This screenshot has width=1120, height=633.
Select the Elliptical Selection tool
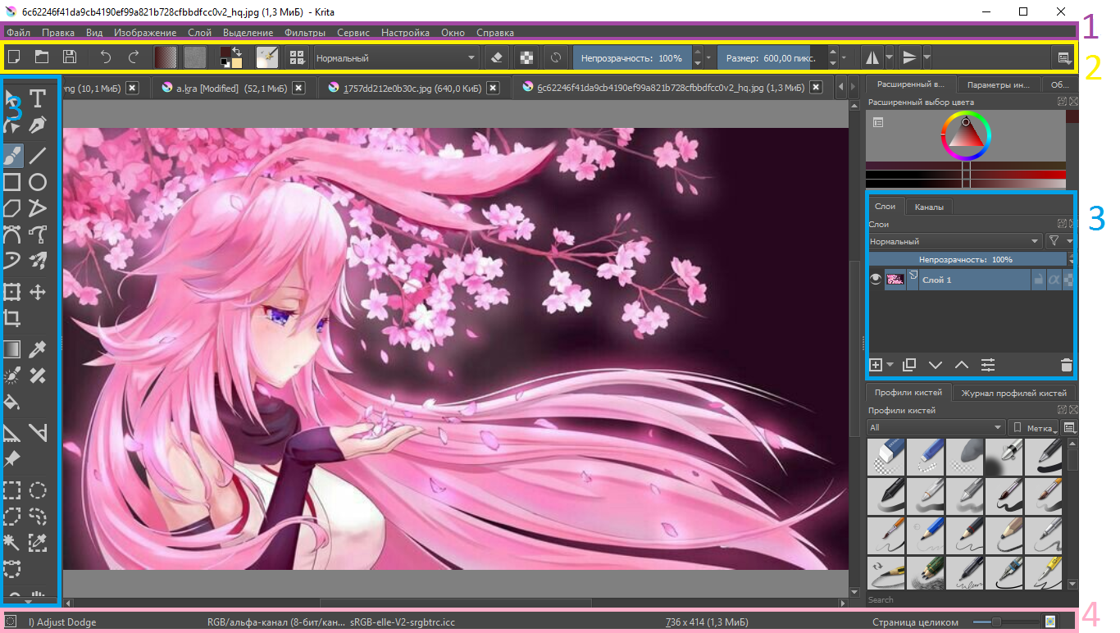[x=38, y=490]
